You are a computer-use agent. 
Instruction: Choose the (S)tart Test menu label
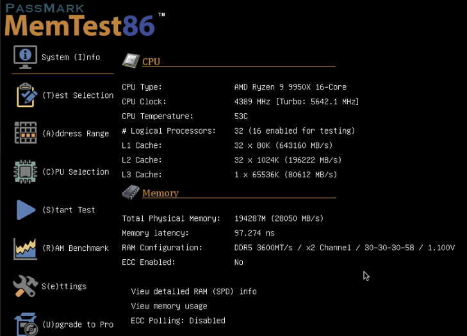(69, 210)
